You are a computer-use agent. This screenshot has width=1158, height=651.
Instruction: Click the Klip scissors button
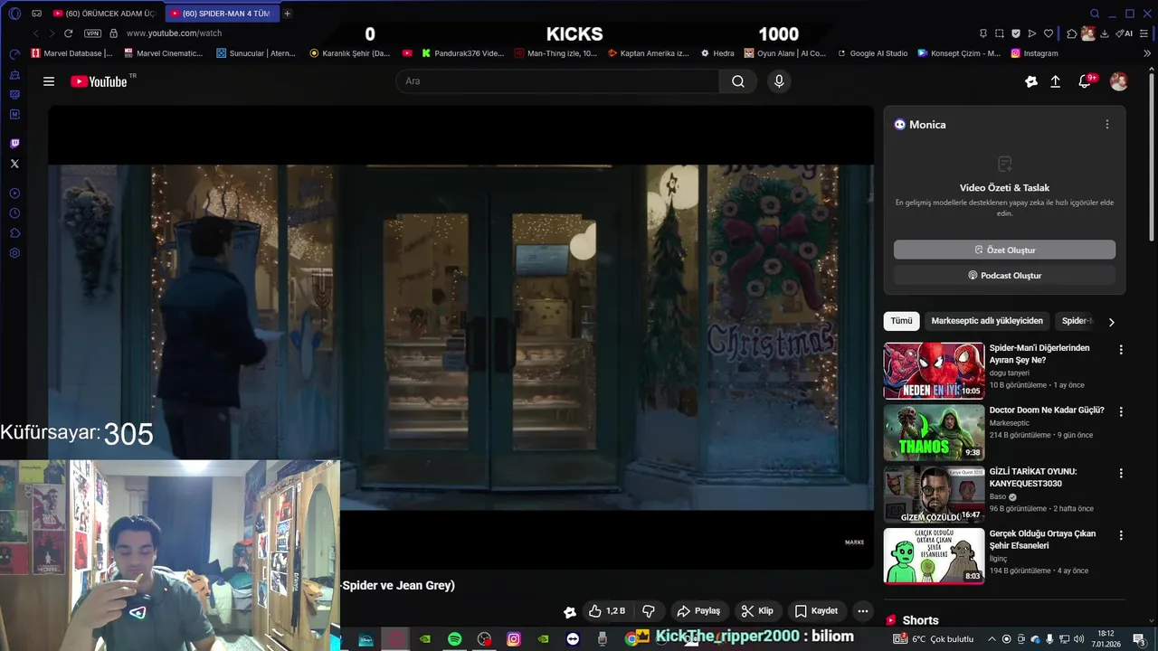coord(757,611)
